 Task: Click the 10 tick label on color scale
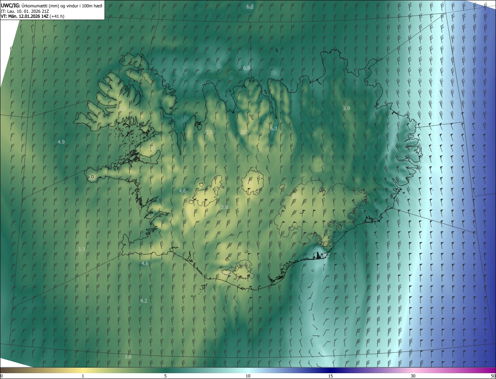tap(248, 376)
